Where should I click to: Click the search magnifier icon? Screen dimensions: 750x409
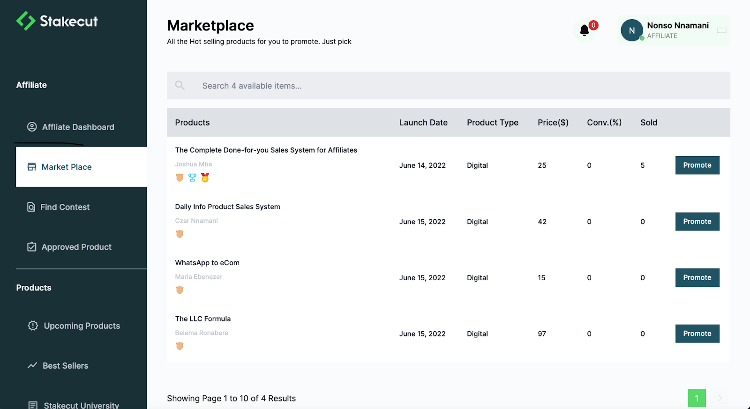(180, 85)
